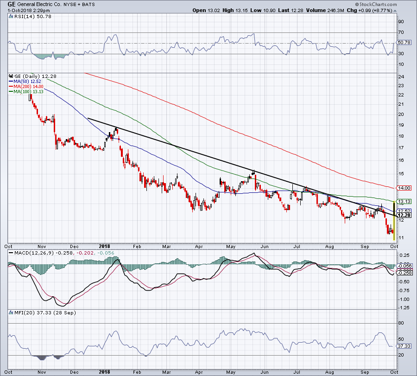Click the 14.00 price tag on right axis
Viewport: 417px width, 376px height.
tap(404, 188)
